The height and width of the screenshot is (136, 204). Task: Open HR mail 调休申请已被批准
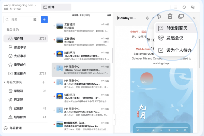81,112
